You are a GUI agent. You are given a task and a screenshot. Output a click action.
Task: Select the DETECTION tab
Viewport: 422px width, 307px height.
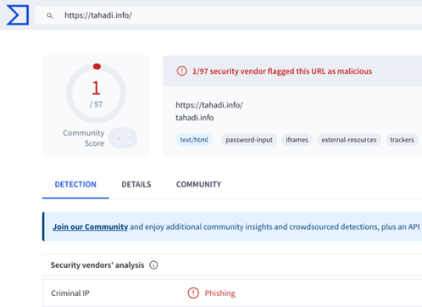pyautogui.click(x=75, y=184)
